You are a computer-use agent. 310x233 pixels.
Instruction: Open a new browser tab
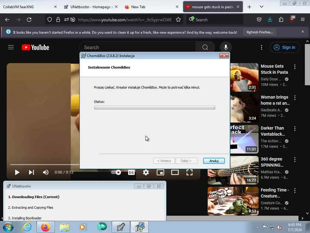click(249, 7)
